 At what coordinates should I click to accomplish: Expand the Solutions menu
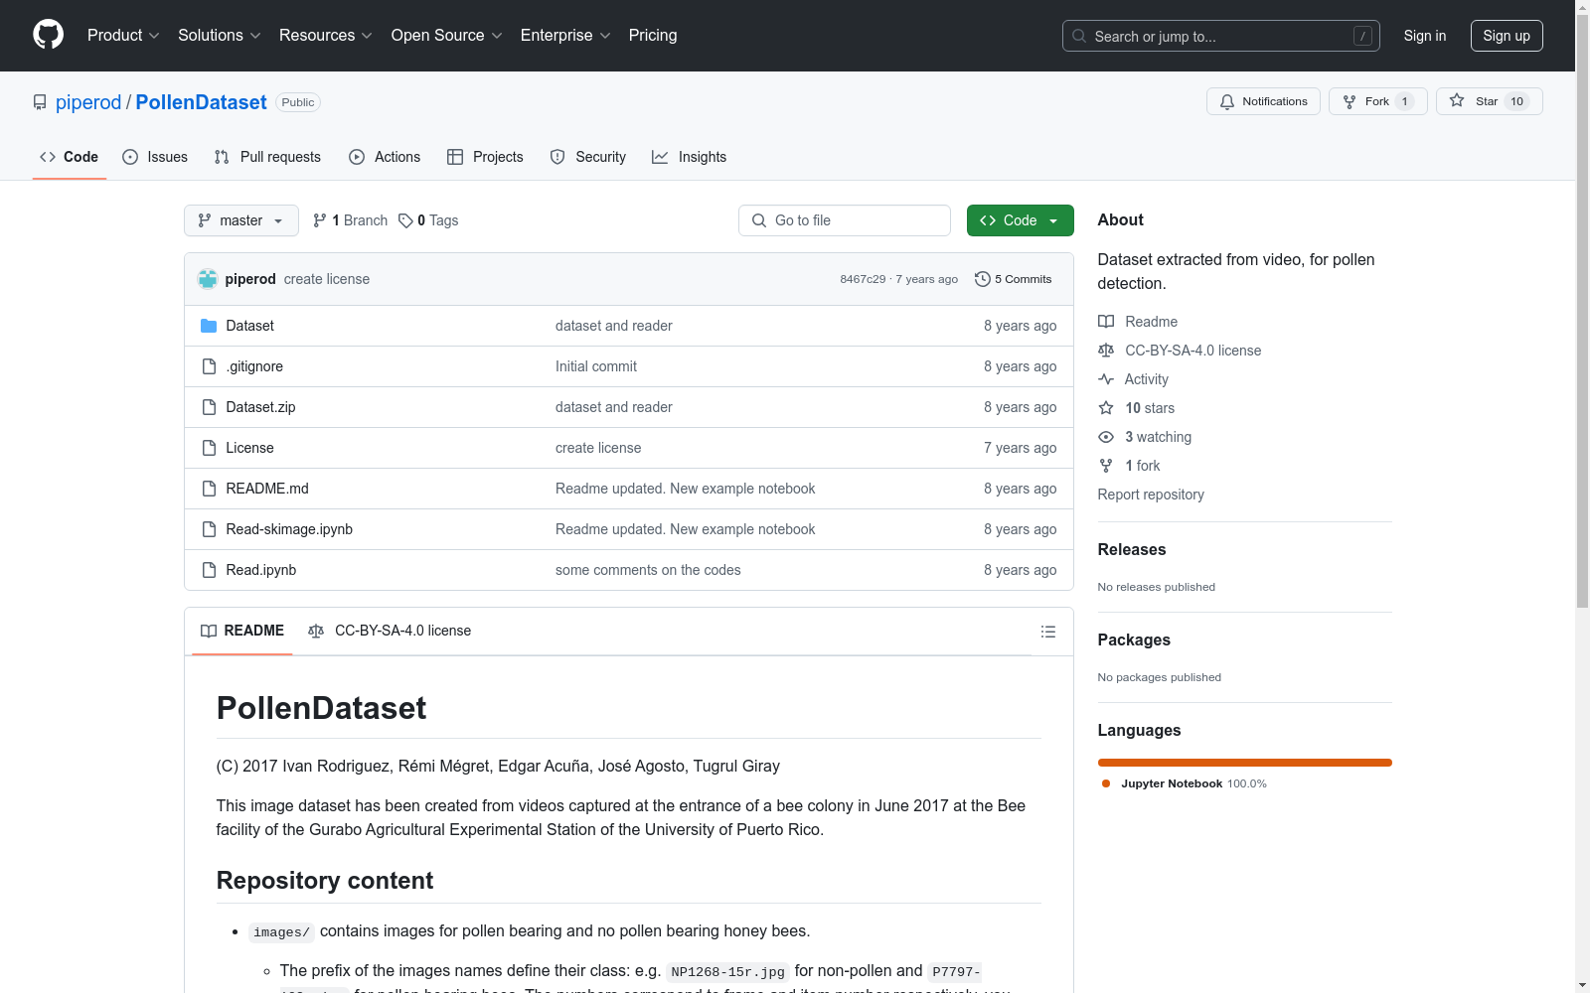click(220, 36)
